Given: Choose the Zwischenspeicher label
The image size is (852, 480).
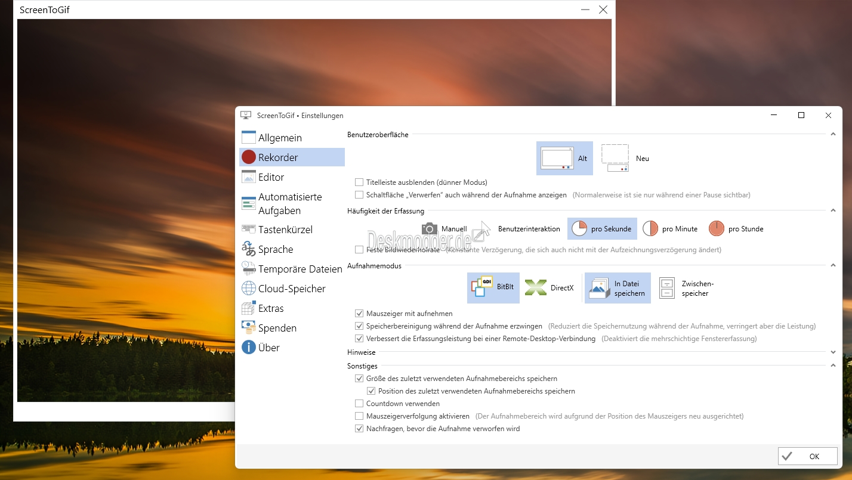Looking at the screenshot, I should click(x=697, y=289).
